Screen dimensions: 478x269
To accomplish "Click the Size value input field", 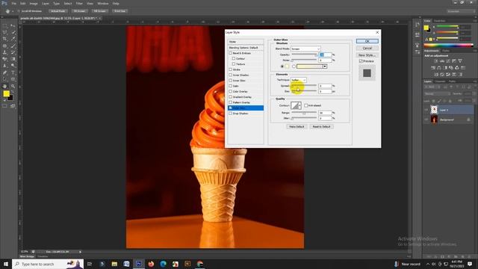I will pyautogui.click(x=325, y=91).
